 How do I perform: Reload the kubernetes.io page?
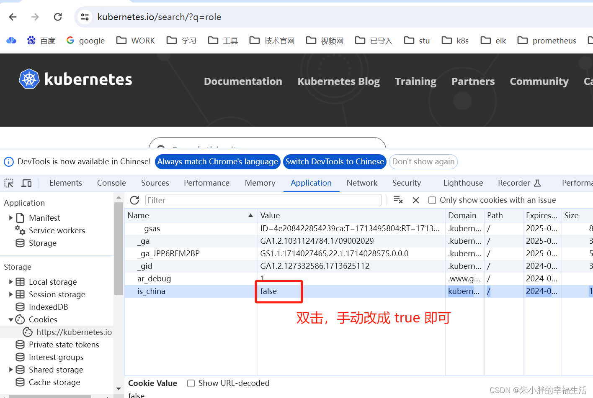point(58,17)
